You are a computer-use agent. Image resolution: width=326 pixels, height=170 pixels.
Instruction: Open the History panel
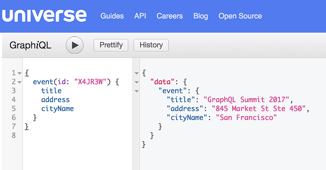click(151, 45)
